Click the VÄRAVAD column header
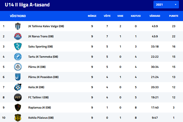This screenshot has height=122, width=183. click(x=155, y=16)
